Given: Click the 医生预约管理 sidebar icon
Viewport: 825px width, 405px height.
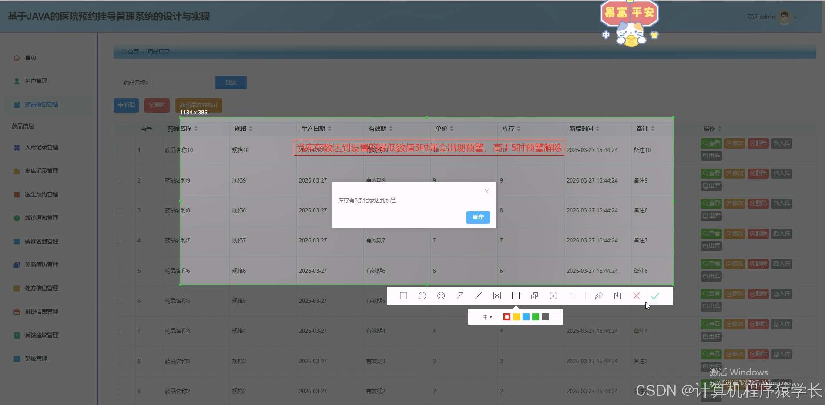Looking at the screenshot, I should (17, 195).
